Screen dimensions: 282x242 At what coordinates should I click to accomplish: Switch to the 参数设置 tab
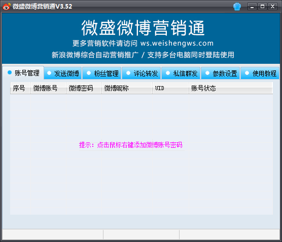(x=221, y=73)
